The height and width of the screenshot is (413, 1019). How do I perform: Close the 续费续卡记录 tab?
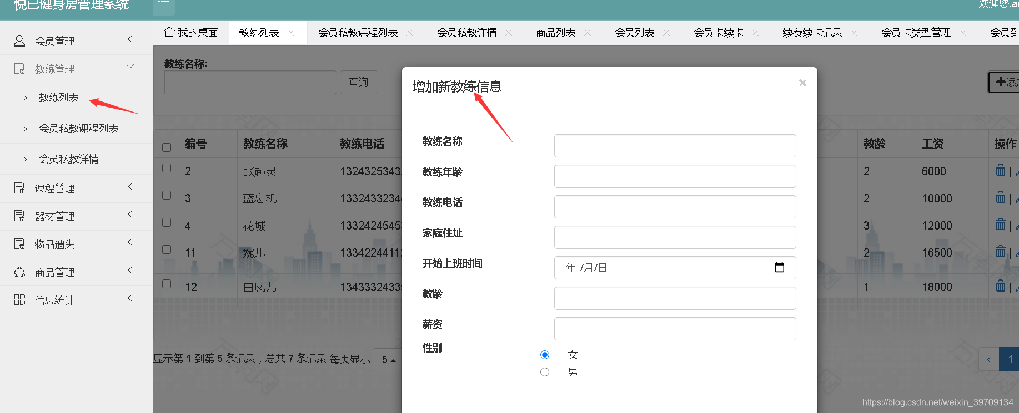(854, 33)
